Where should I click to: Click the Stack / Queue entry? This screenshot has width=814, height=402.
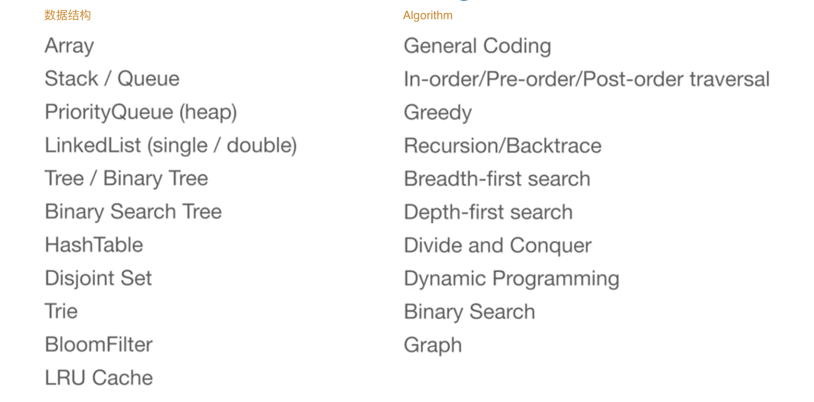pyautogui.click(x=112, y=79)
